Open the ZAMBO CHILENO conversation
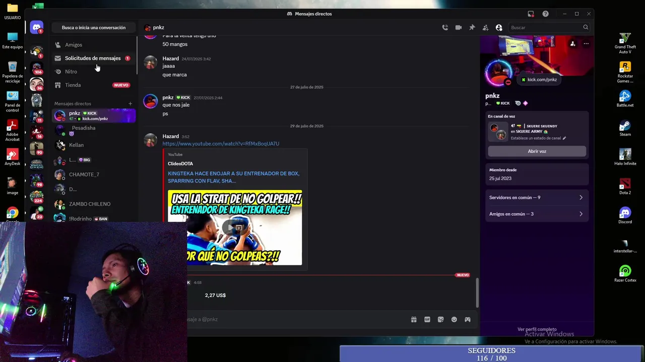The width and height of the screenshot is (645, 362). [94, 204]
